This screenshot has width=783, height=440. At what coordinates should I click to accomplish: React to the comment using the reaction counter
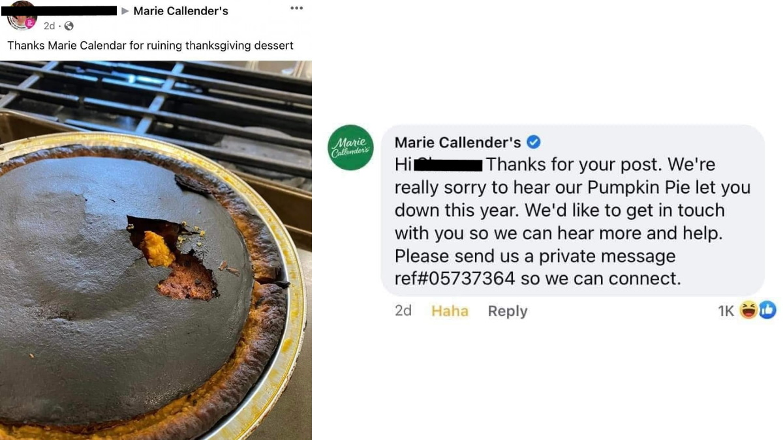pos(726,311)
